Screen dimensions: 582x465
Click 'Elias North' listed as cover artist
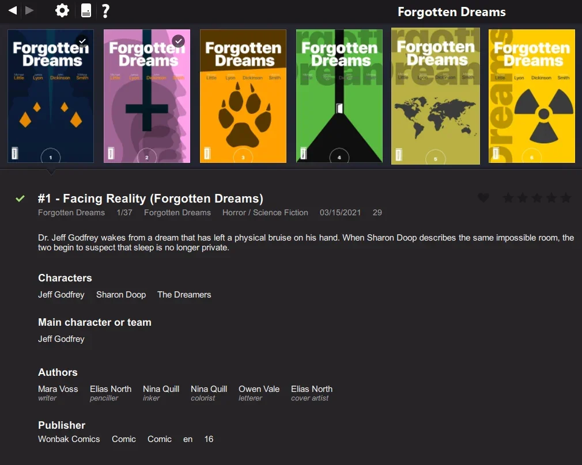tap(312, 389)
